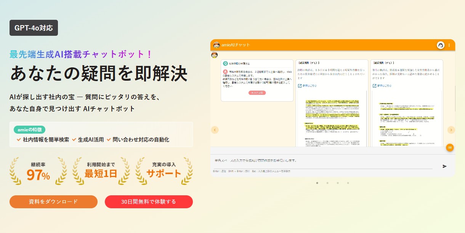Click the external link icon in right card
This screenshot has height=233, width=465.
point(374,86)
